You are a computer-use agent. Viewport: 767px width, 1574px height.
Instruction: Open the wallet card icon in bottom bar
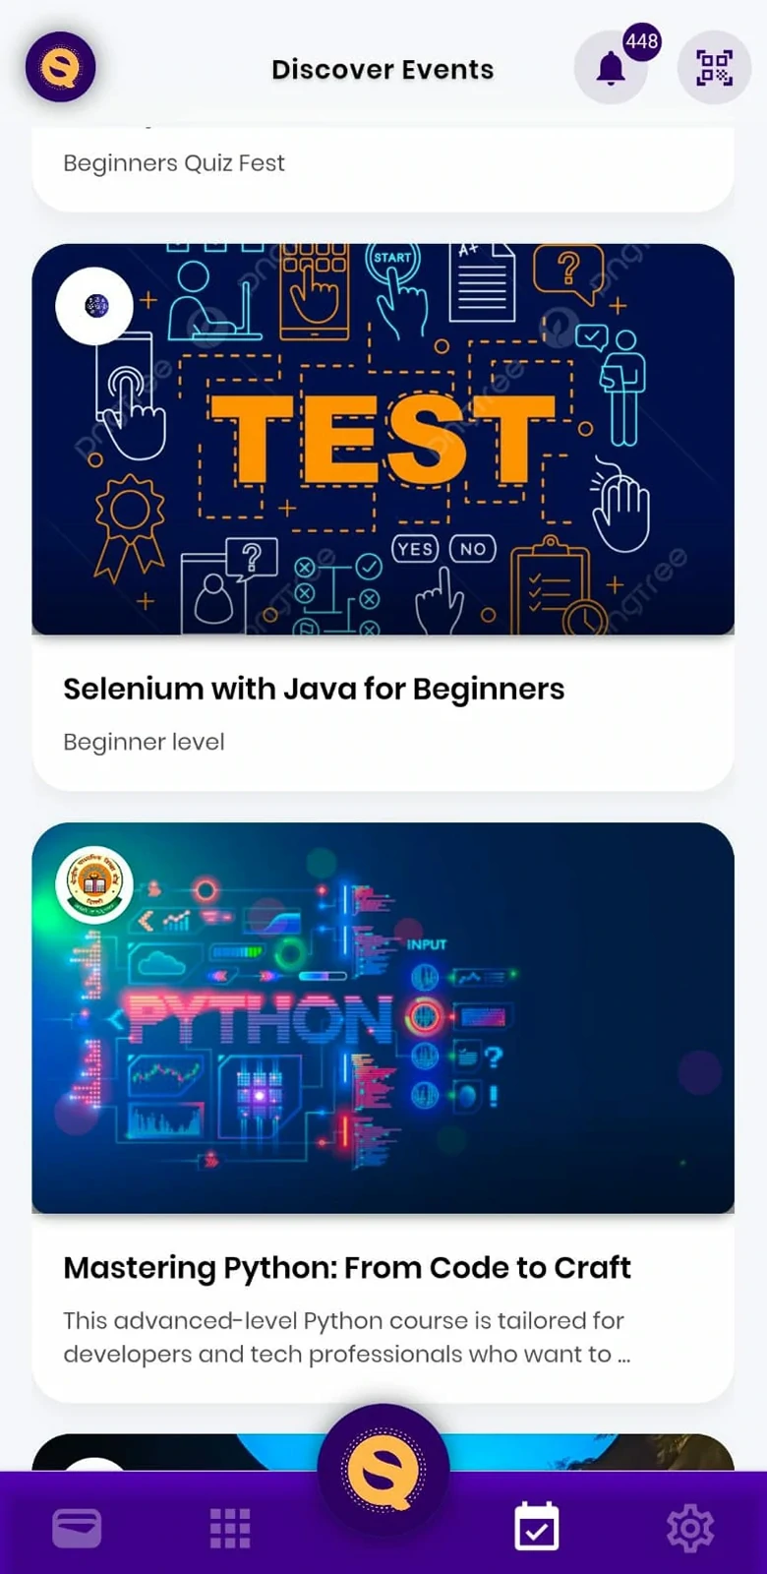(77, 1528)
